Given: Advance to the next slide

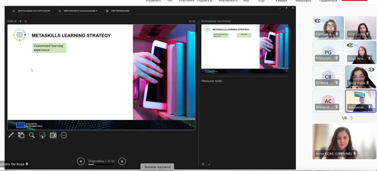Looking at the screenshot, I should [x=122, y=161].
